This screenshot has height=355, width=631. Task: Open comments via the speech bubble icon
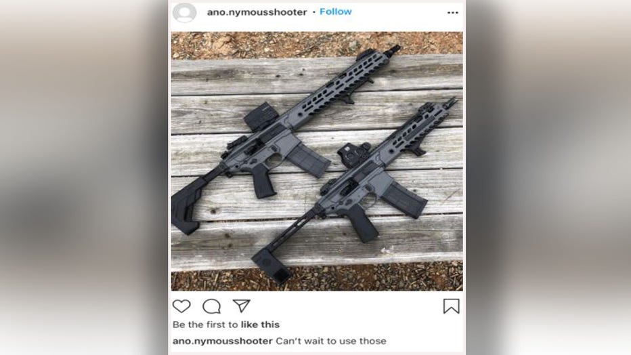coord(212,306)
